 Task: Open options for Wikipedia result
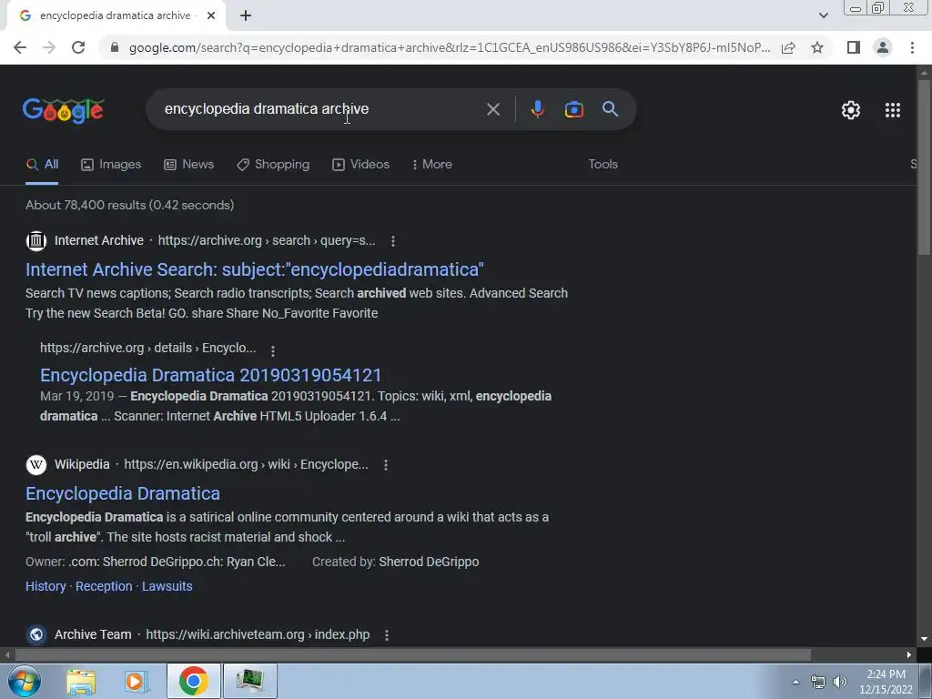(386, 465)
